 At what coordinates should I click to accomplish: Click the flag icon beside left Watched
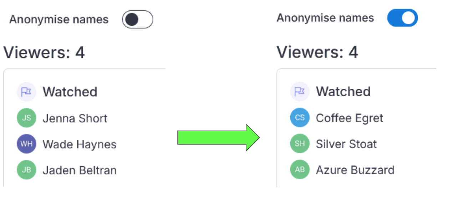point(26,92)
